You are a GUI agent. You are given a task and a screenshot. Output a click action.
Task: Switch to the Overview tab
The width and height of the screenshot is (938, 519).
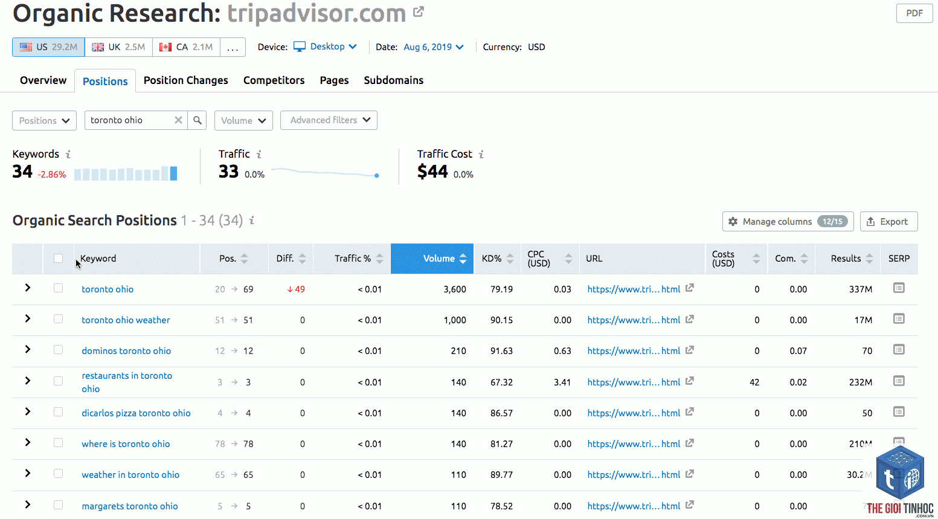(43, 80)
